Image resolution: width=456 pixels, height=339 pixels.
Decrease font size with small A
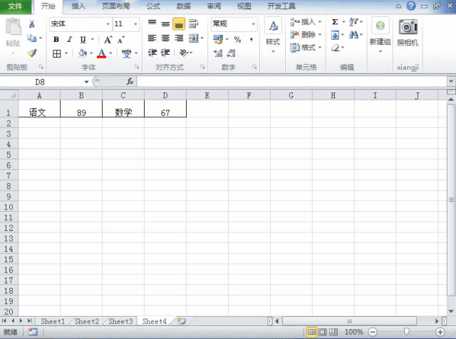click(121, 40)
